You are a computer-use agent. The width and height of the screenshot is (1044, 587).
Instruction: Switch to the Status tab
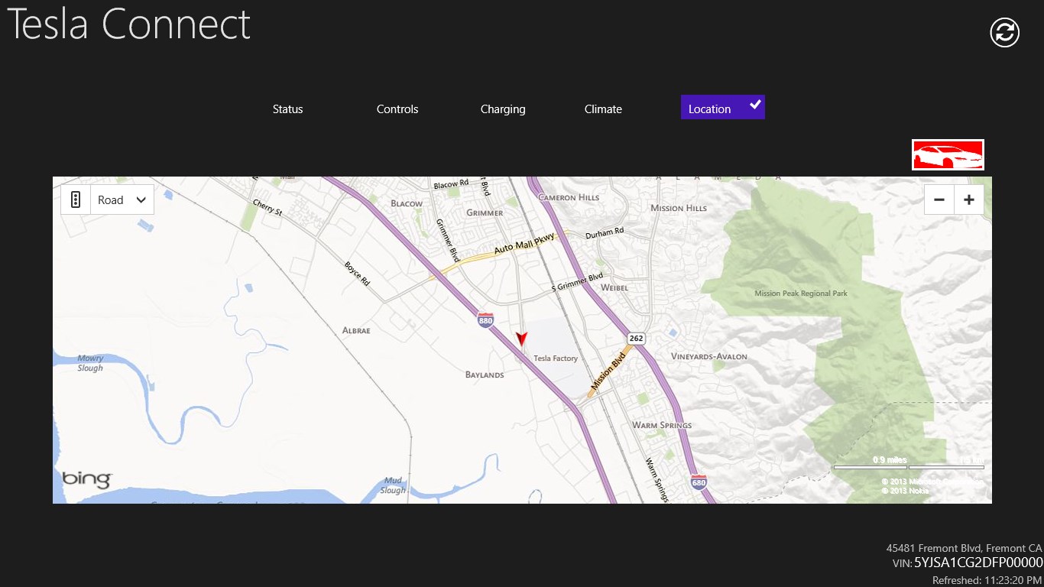coord(288,109)
